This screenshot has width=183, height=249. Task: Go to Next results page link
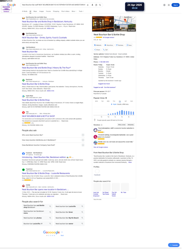pos(62,236)
